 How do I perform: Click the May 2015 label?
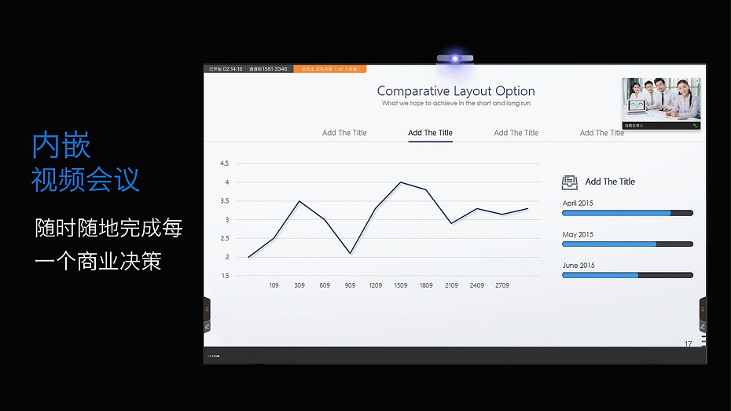pyautogui.click(x=578, y=234)
